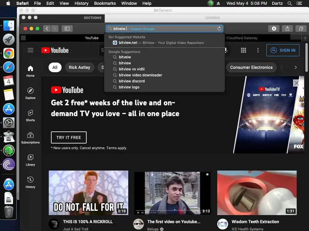Open the BitTorrent purple swirl Dock icon

click(9, 164)
